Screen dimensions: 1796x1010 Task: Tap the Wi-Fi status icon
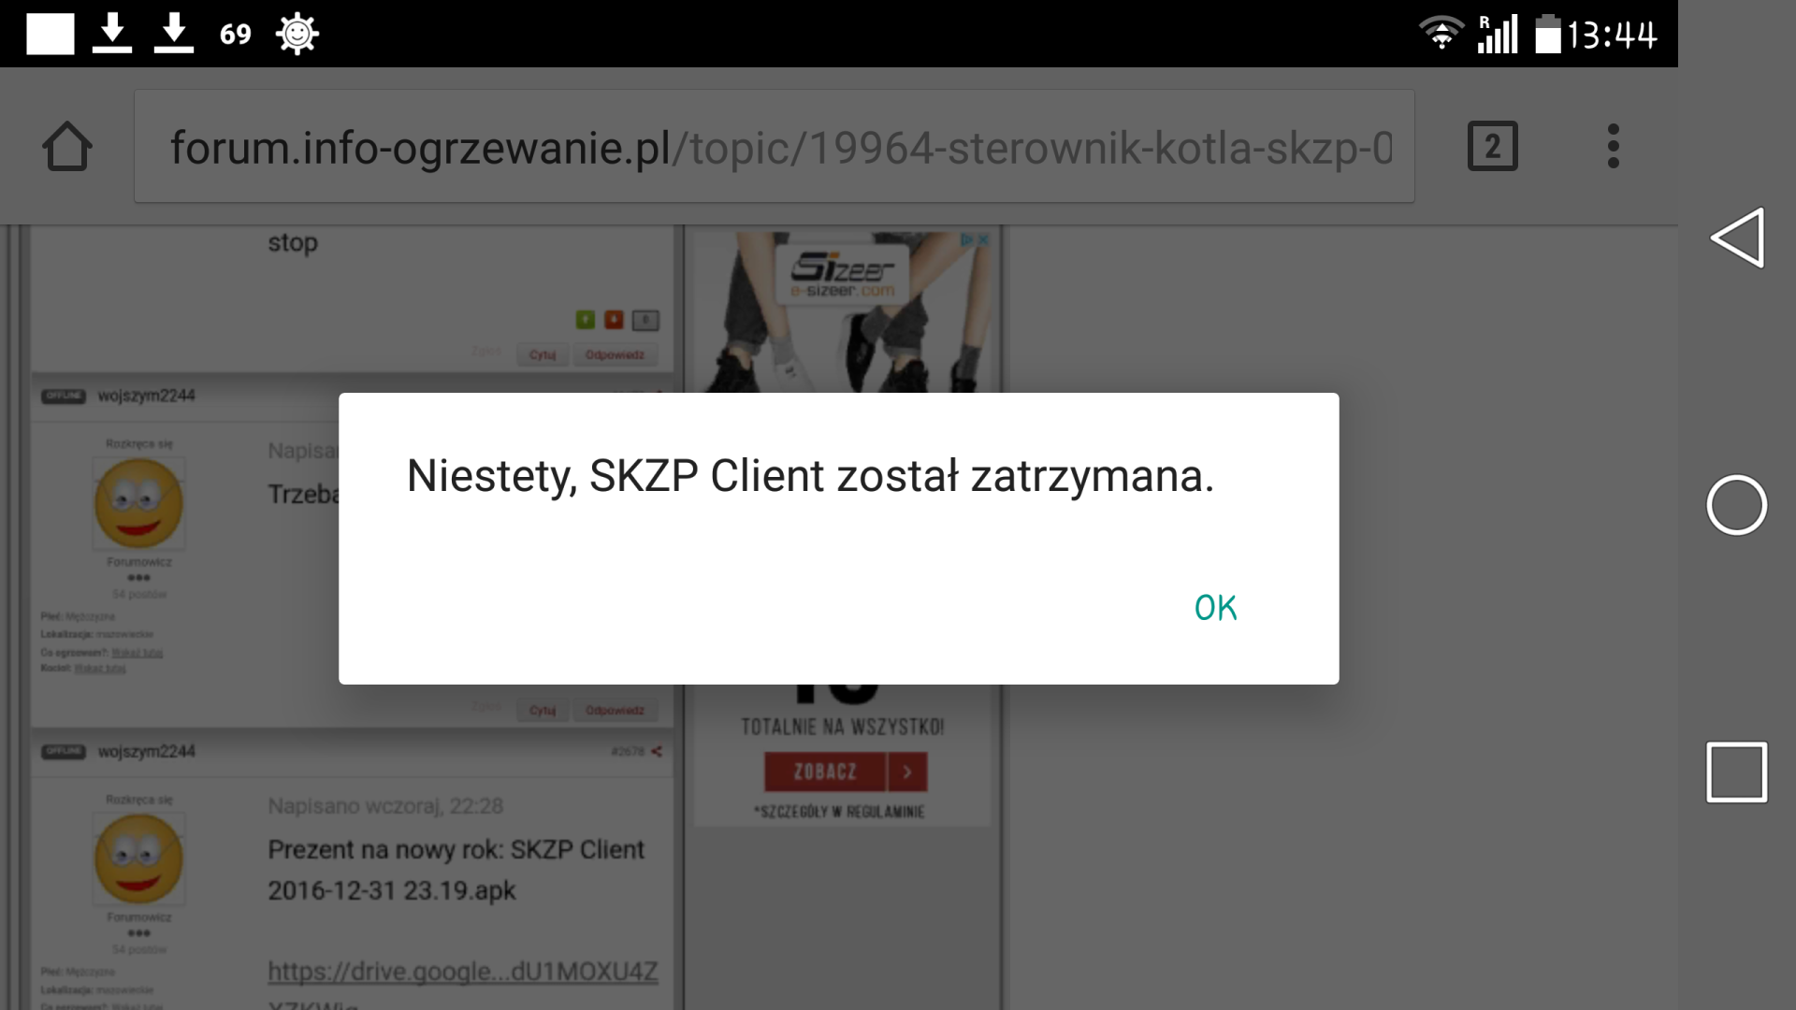[1441, 34]
